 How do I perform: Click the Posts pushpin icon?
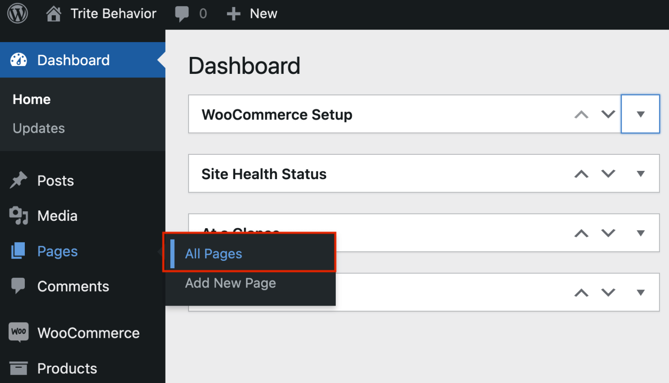point(18,180)
